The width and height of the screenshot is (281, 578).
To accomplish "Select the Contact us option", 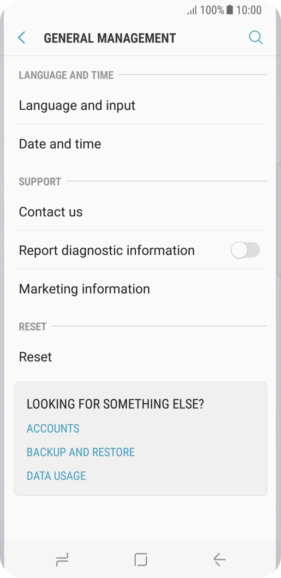I will click(x=51, y=212).
